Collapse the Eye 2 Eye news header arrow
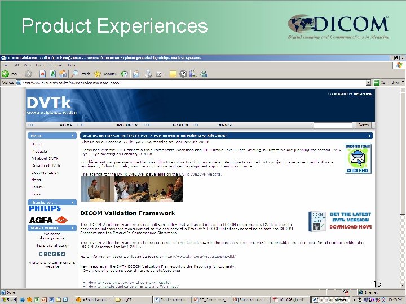Viewport: 406px width, 304px height. tap(369, 136)
